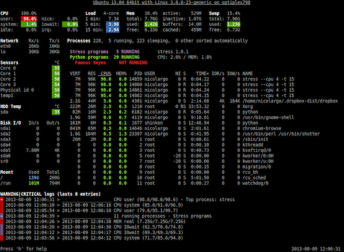Click the title line with Ubuntu system info
Image resolution: width=344 pixels, height=252 pixels.
171,2
